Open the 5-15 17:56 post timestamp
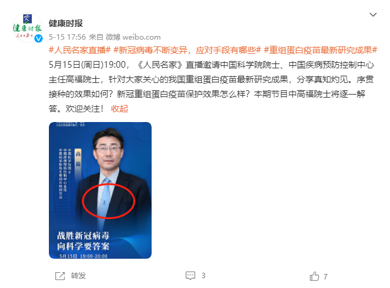390x288 pixels. pos(67,37)
